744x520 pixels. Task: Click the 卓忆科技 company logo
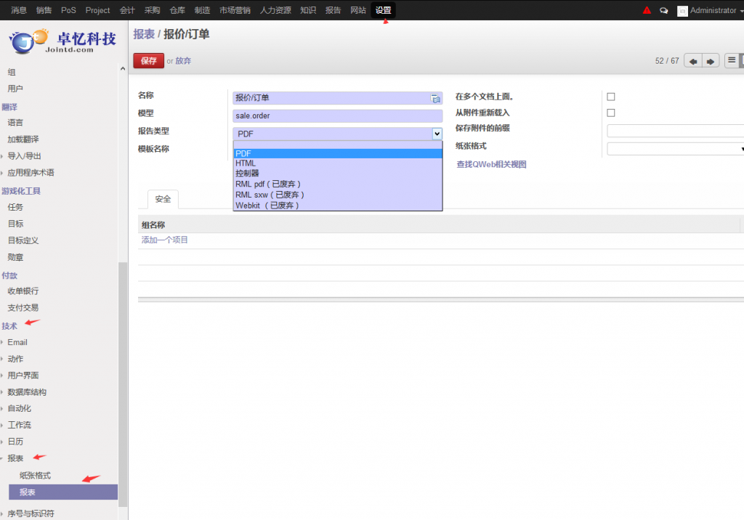(x=63, y=41)
